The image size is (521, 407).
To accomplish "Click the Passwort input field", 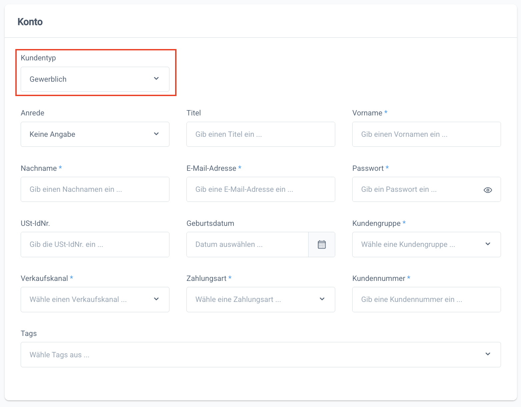I will tap(414, 189).
